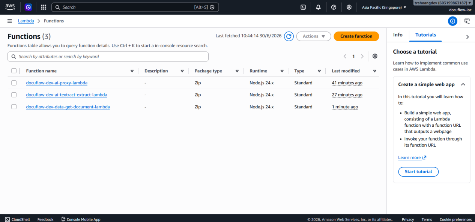
Task: Click the icon below the docuflow-loc label
Action: [x=467, y=21]
